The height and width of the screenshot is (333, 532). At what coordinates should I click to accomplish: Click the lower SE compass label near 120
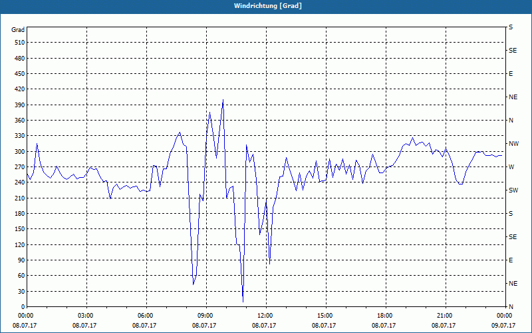point(513,237)
